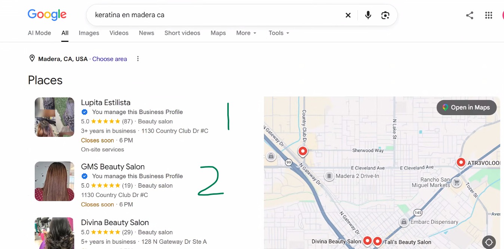This screenshot has height=249, width=504.
Task: Switch to Short videos tab
Action: 182,33
